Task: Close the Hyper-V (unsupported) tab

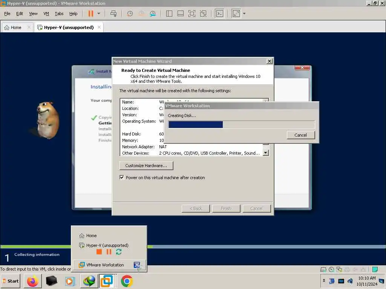Action: (x=99, y=27)
